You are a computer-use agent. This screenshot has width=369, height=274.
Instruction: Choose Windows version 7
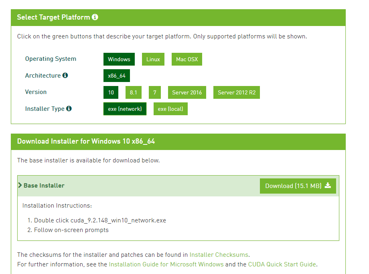(155, 92)
